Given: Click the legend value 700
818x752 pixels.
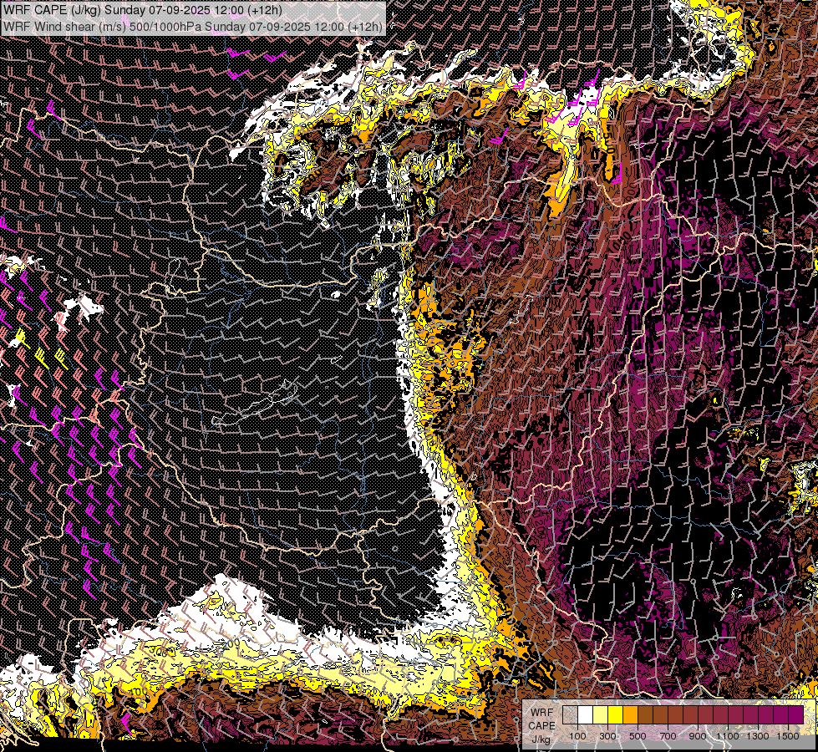Looking at the screenshot, I should click(x=668, y=736).
